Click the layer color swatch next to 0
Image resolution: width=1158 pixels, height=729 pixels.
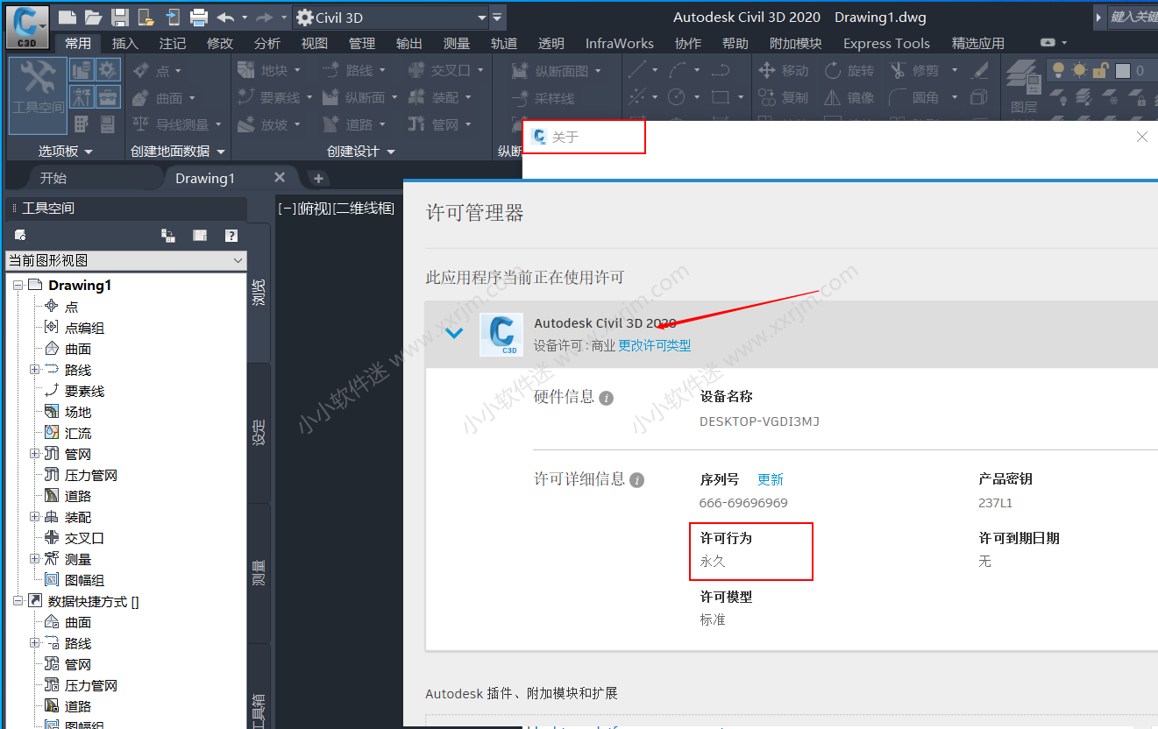click(1122, 70)
